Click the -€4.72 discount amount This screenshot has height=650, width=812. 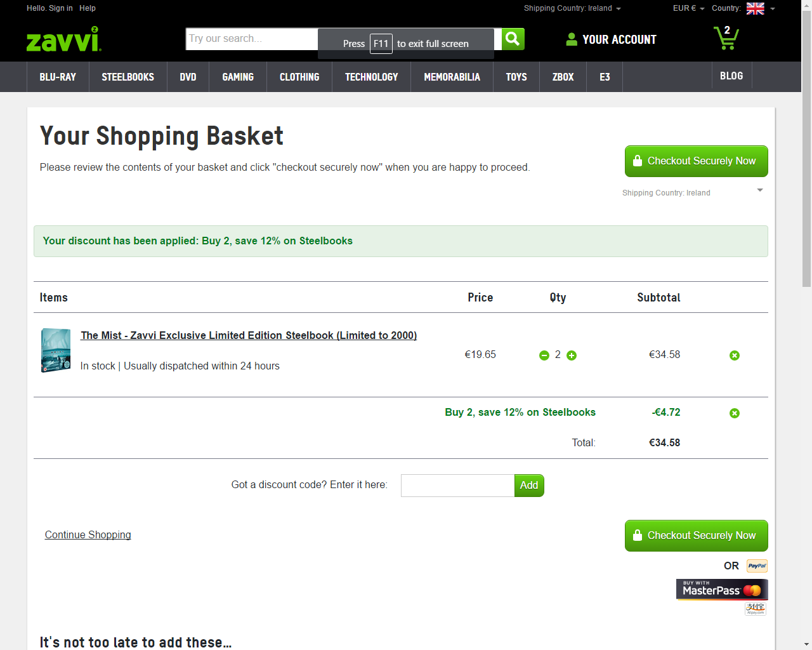coord(665,413)
